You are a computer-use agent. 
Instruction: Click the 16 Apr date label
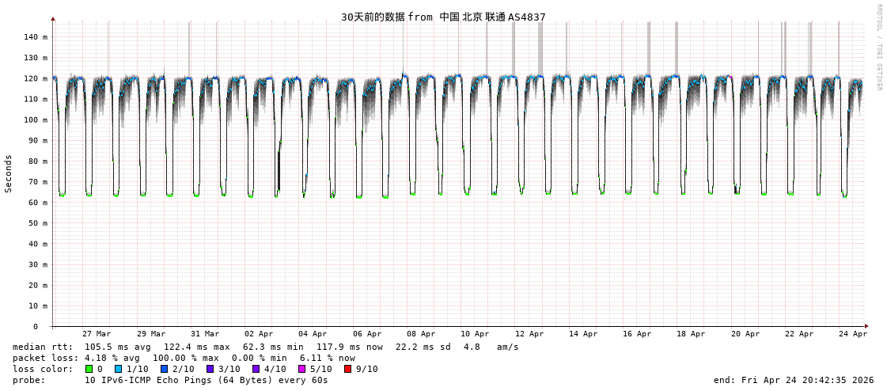[x=637, y=334]
